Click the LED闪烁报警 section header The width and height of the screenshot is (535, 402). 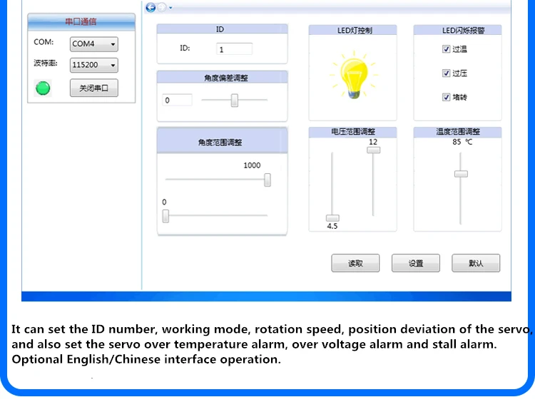tap(457, 30)
